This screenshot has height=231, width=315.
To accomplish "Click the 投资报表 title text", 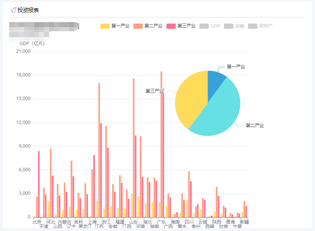I will coord(28,10).
